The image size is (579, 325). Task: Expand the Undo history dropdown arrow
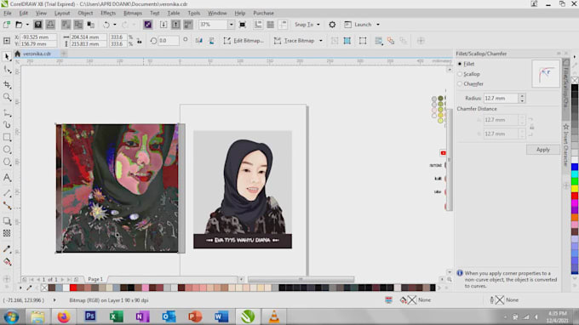[x=115, y=25]
